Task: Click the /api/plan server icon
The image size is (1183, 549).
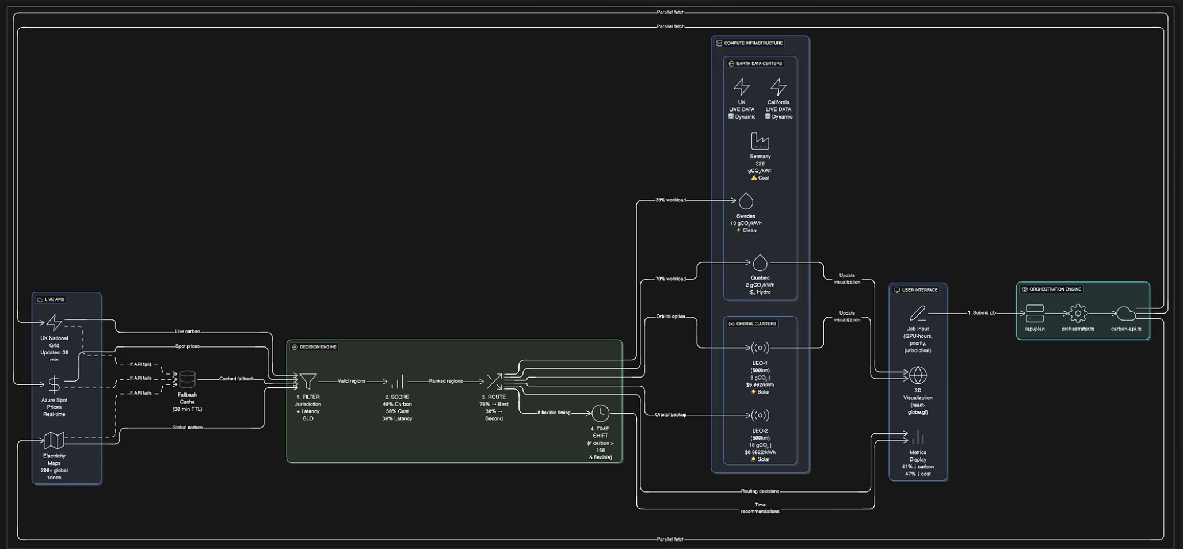Action: (x=1035, y=314)
